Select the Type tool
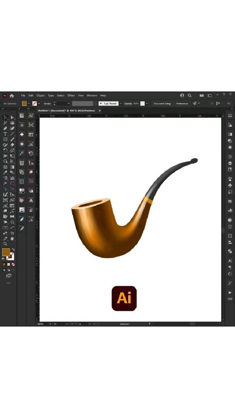The image size is (235, 418). tap(5, 134)
